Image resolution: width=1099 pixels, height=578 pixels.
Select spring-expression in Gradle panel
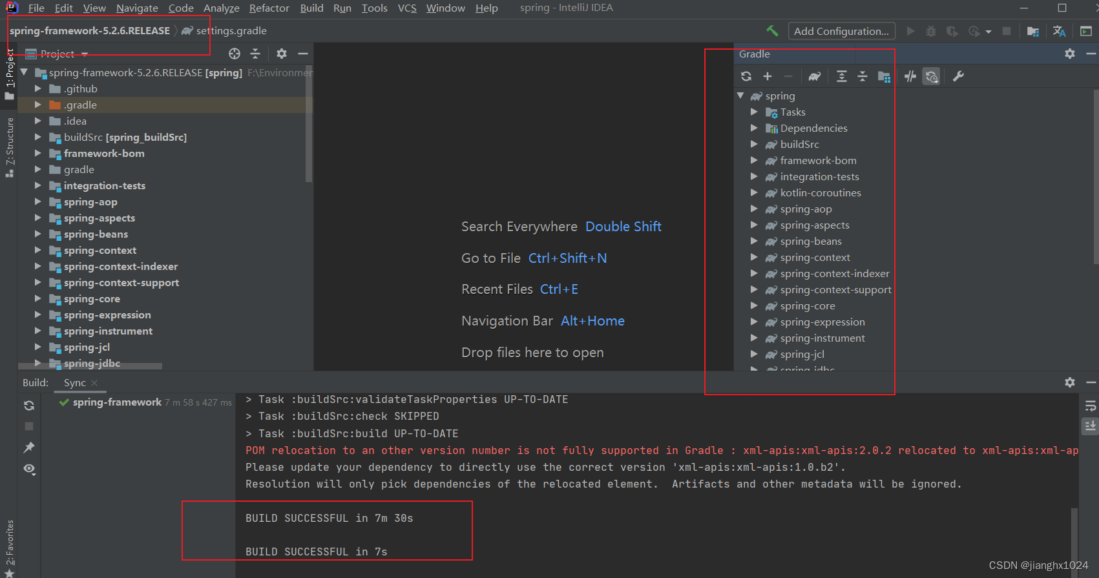[x=822, y=322]
